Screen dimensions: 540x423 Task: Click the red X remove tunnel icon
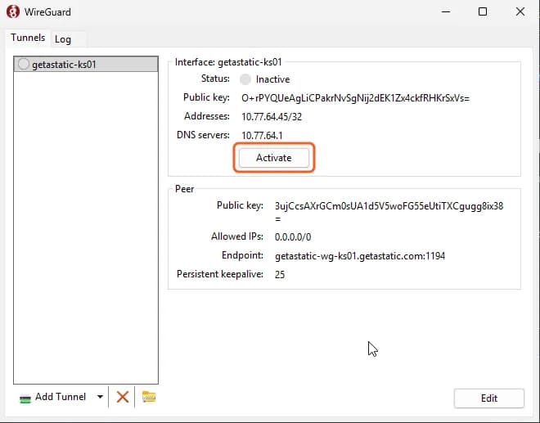pyautogui.click(x=122, y=397)
